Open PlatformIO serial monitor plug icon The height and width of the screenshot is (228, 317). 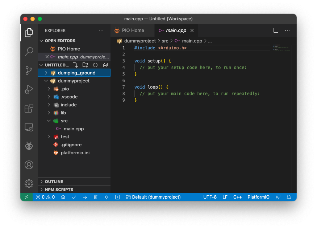107,197
